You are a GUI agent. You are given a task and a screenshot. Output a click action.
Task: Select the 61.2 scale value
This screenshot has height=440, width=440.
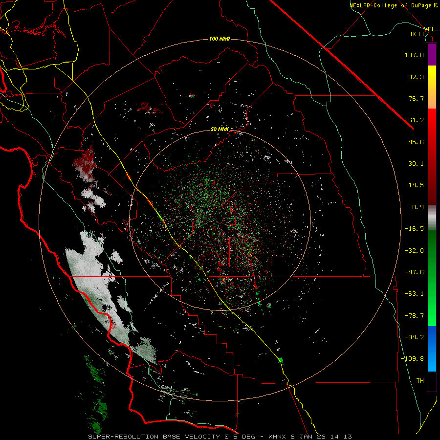[416, 120]
